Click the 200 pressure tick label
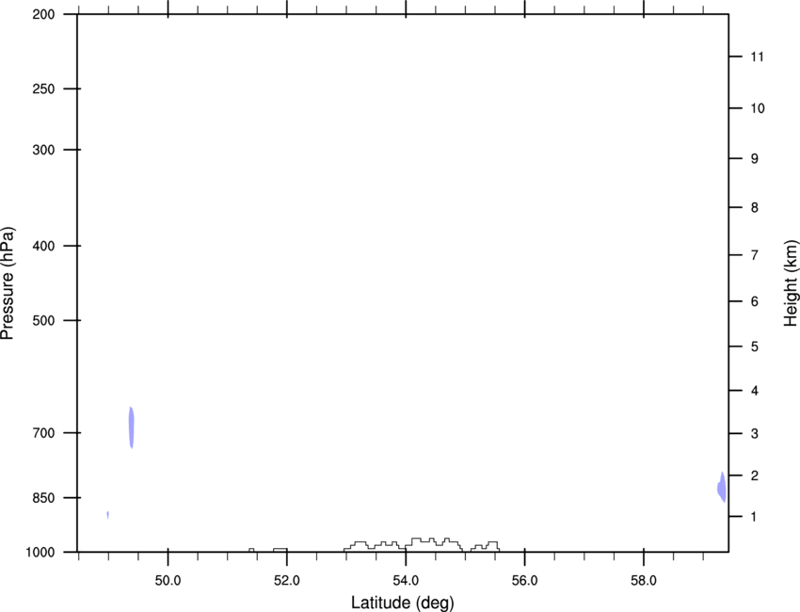The height and width of the screenshot is (612, 800). tap(43, 14)
